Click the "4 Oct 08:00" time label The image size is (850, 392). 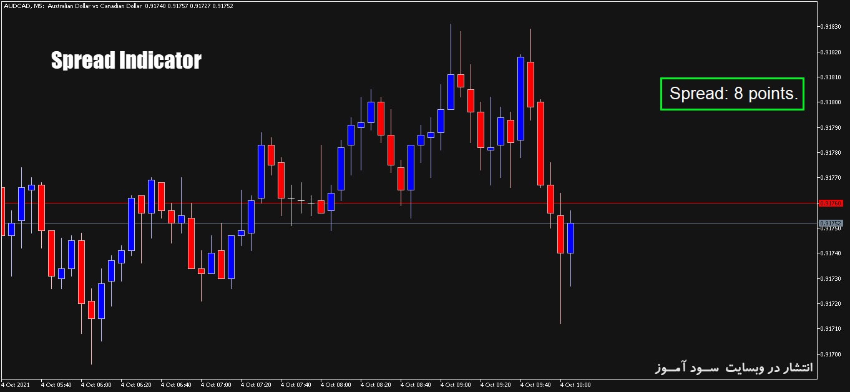(x=337, y=385)
